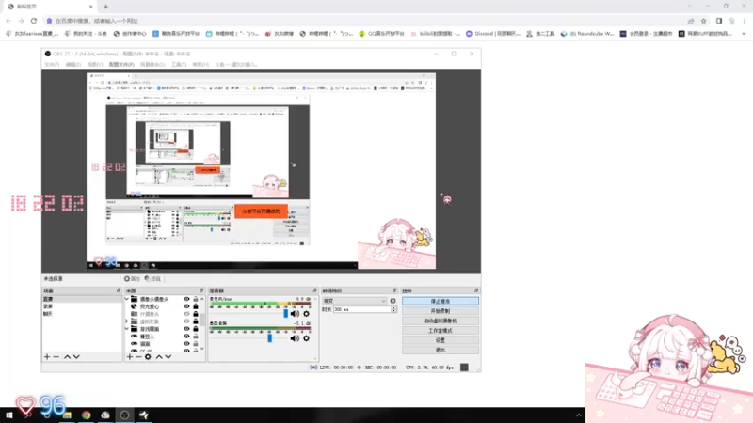
Task: Click the 启动虚拟摄像机 button
Action: click(441, 321)
